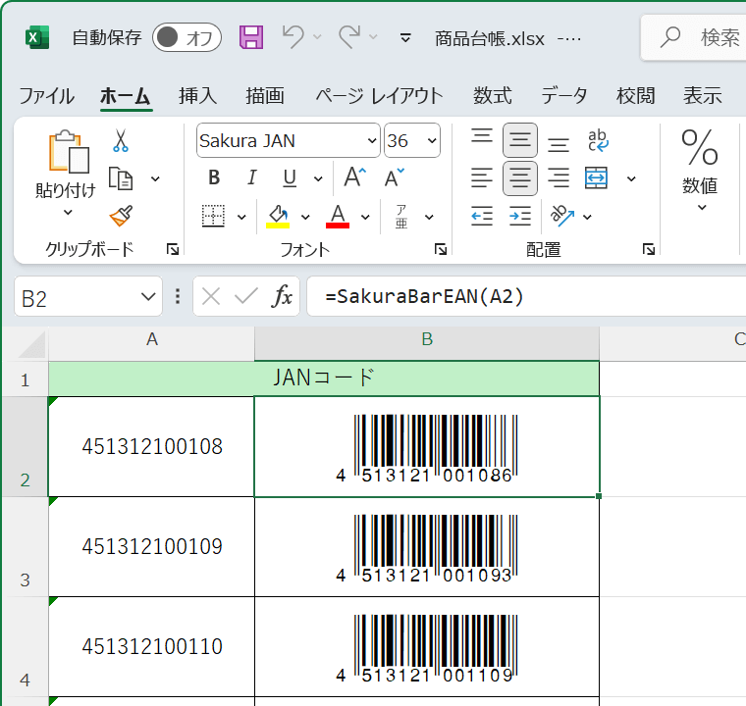746x706 pixels.
Task: Select all cells with the corner triangle
Action: pos(32,345)
